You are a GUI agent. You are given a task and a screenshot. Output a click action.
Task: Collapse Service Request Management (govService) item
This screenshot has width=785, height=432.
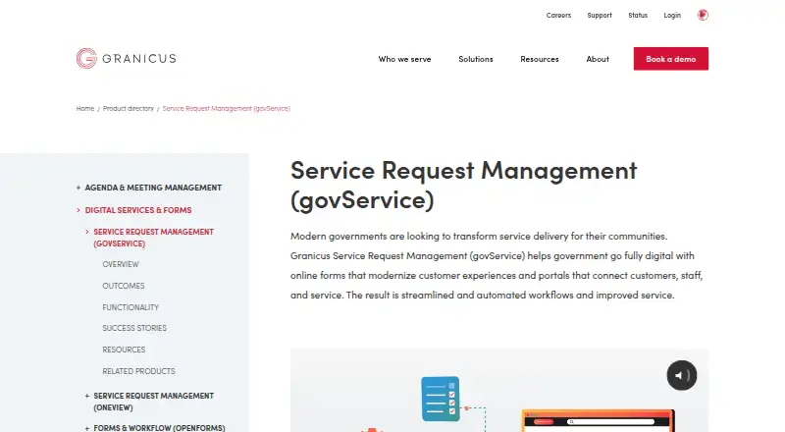point(87,232)
